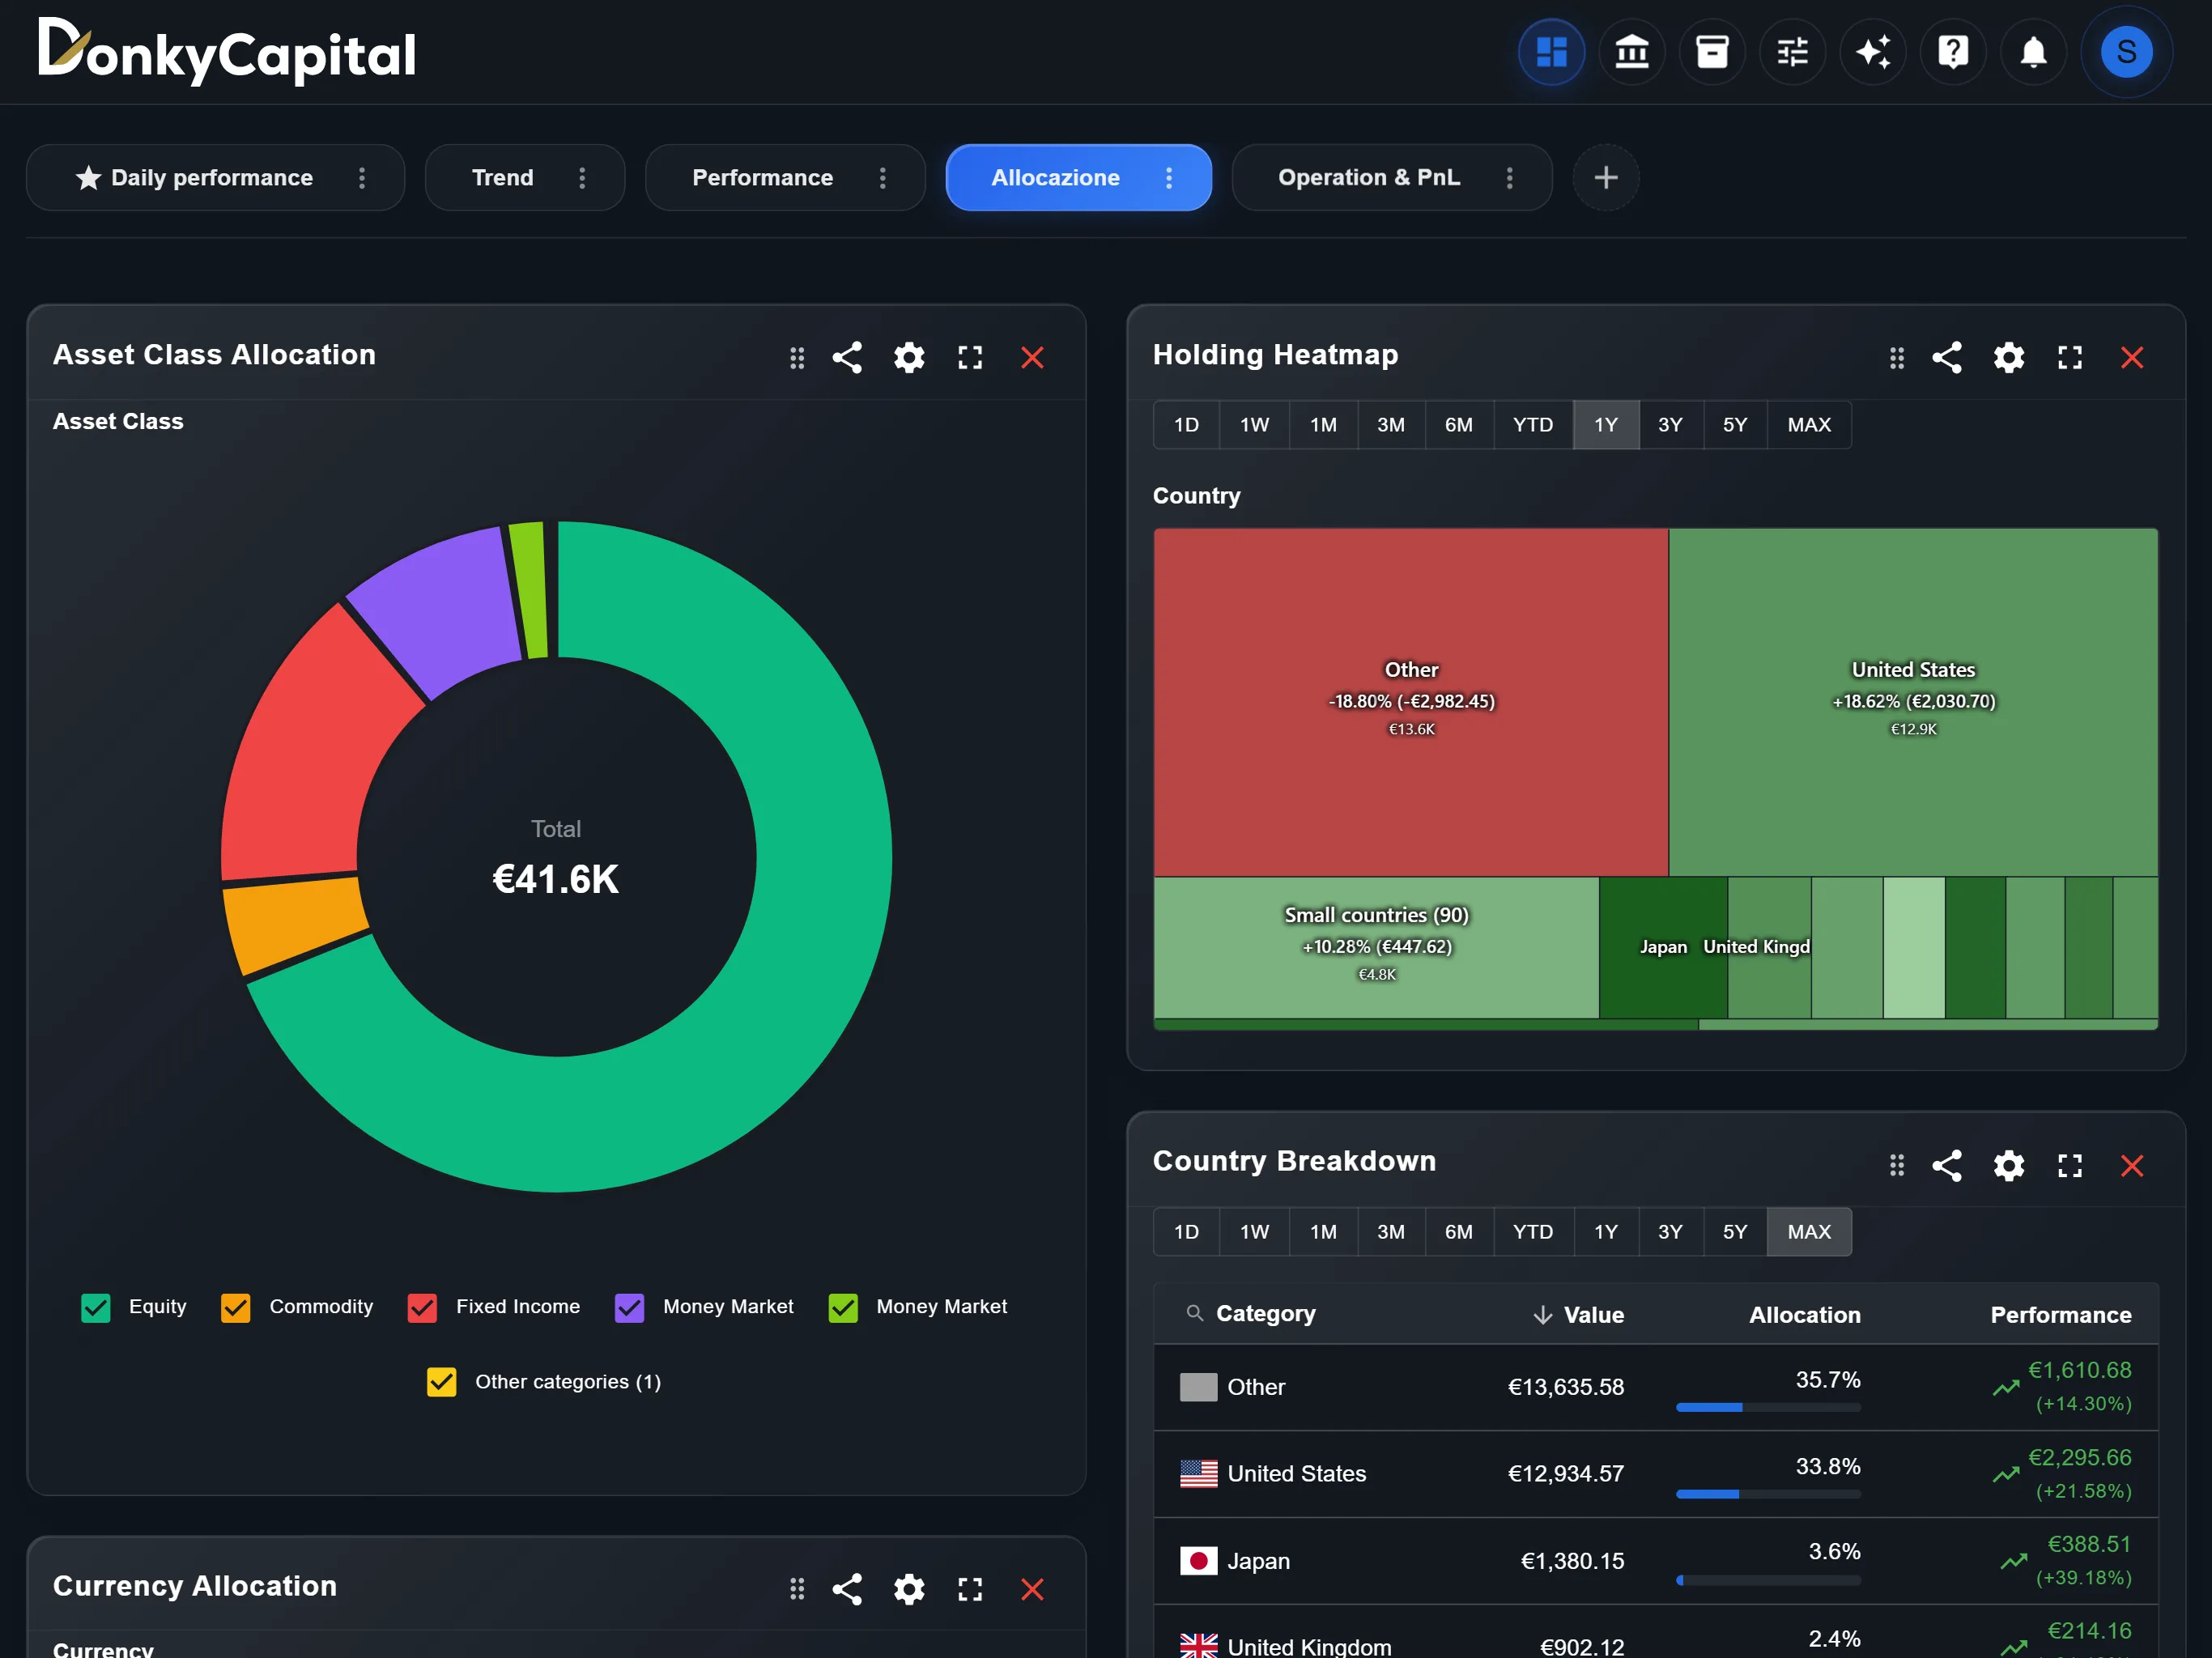Open the AI sparkles icon in header
The width and height of the screenshot is (2212, 1658).
point(1873,52)
